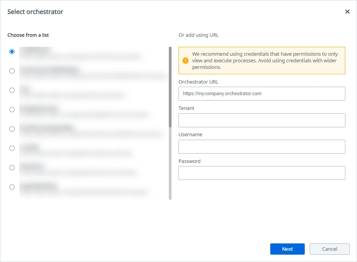The height and width of the screenshot is (262, 357).
Task: Select the second orchestrator radio button
Action: 12,71
